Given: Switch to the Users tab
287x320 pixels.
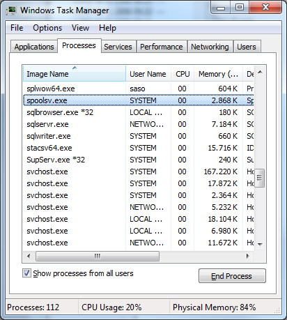Looking at the screenshot, I should click(247, 47).
